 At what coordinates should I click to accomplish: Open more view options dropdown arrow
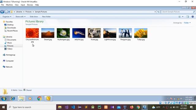pyautogui.click(x=183, y=16)
